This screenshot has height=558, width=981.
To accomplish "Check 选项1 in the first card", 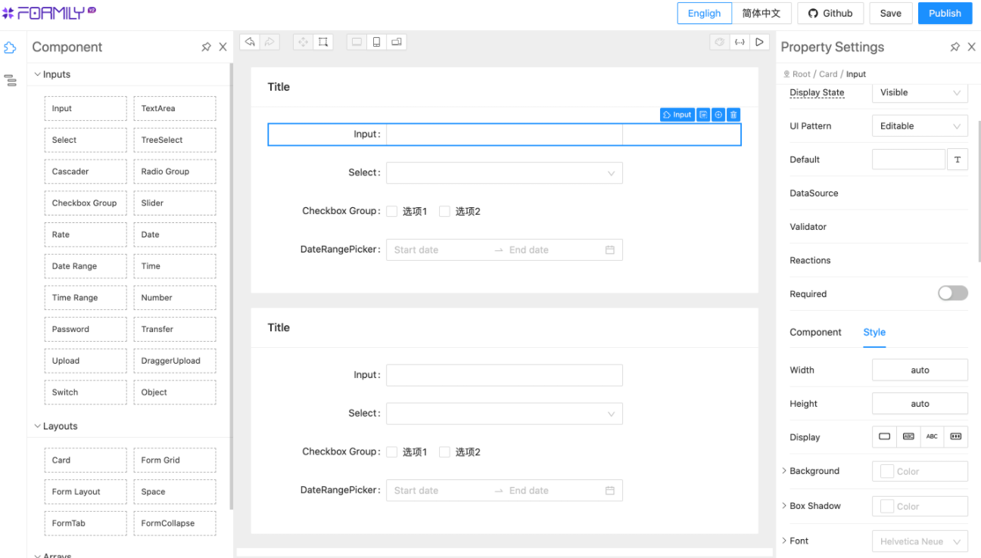I will click(x=392, y=212).
